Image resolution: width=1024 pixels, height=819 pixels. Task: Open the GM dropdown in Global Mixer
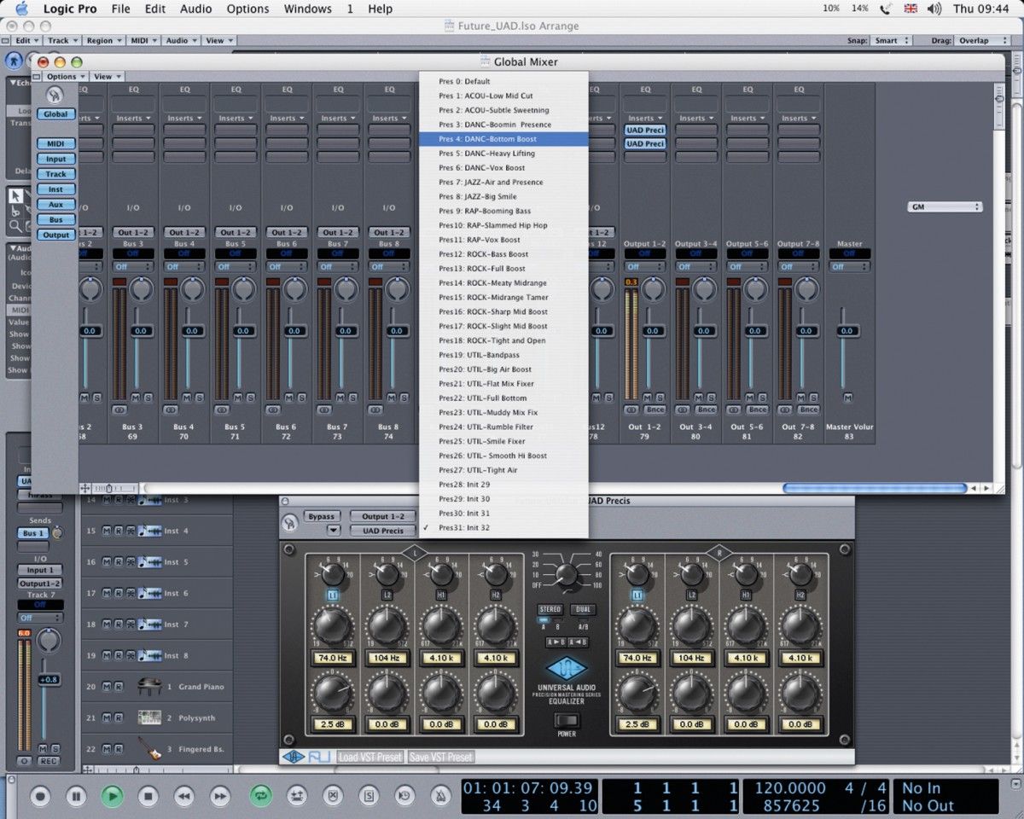pos(945,206)
